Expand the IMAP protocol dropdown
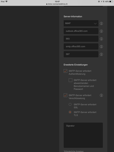This screenshot has height=152, width=114. click(81, 23)
